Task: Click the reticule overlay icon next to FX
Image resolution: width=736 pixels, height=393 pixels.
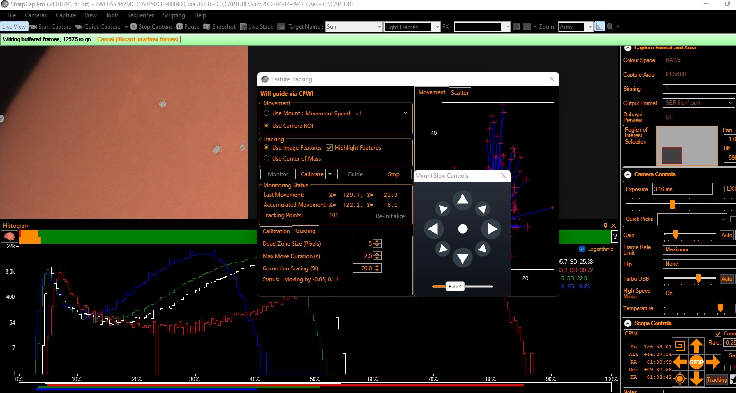Action: tap(517, 27)
